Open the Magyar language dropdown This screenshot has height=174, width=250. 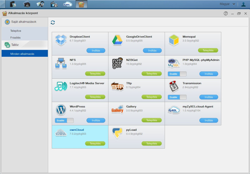[x=227, y=4]
